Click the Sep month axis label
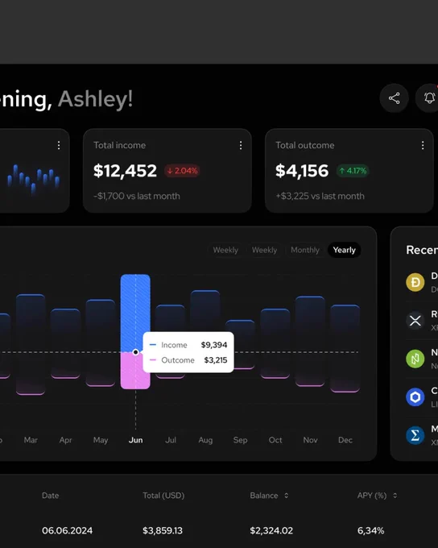This screenshot has width=438, height=548. pos(240,440)
